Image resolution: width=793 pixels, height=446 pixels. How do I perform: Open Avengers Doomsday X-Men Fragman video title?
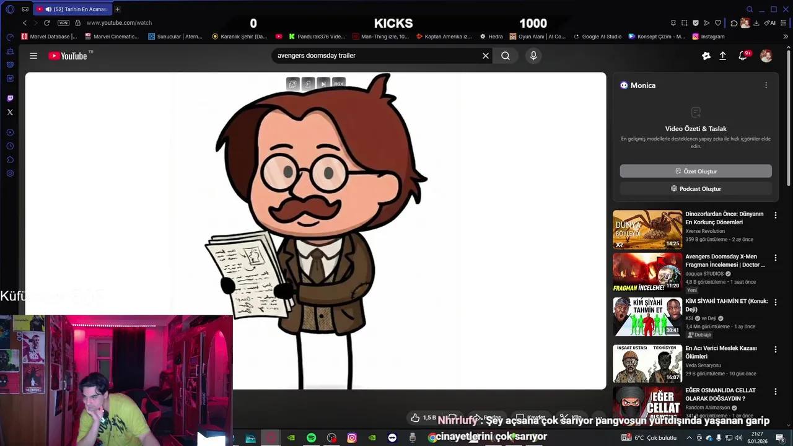(725, 261)
